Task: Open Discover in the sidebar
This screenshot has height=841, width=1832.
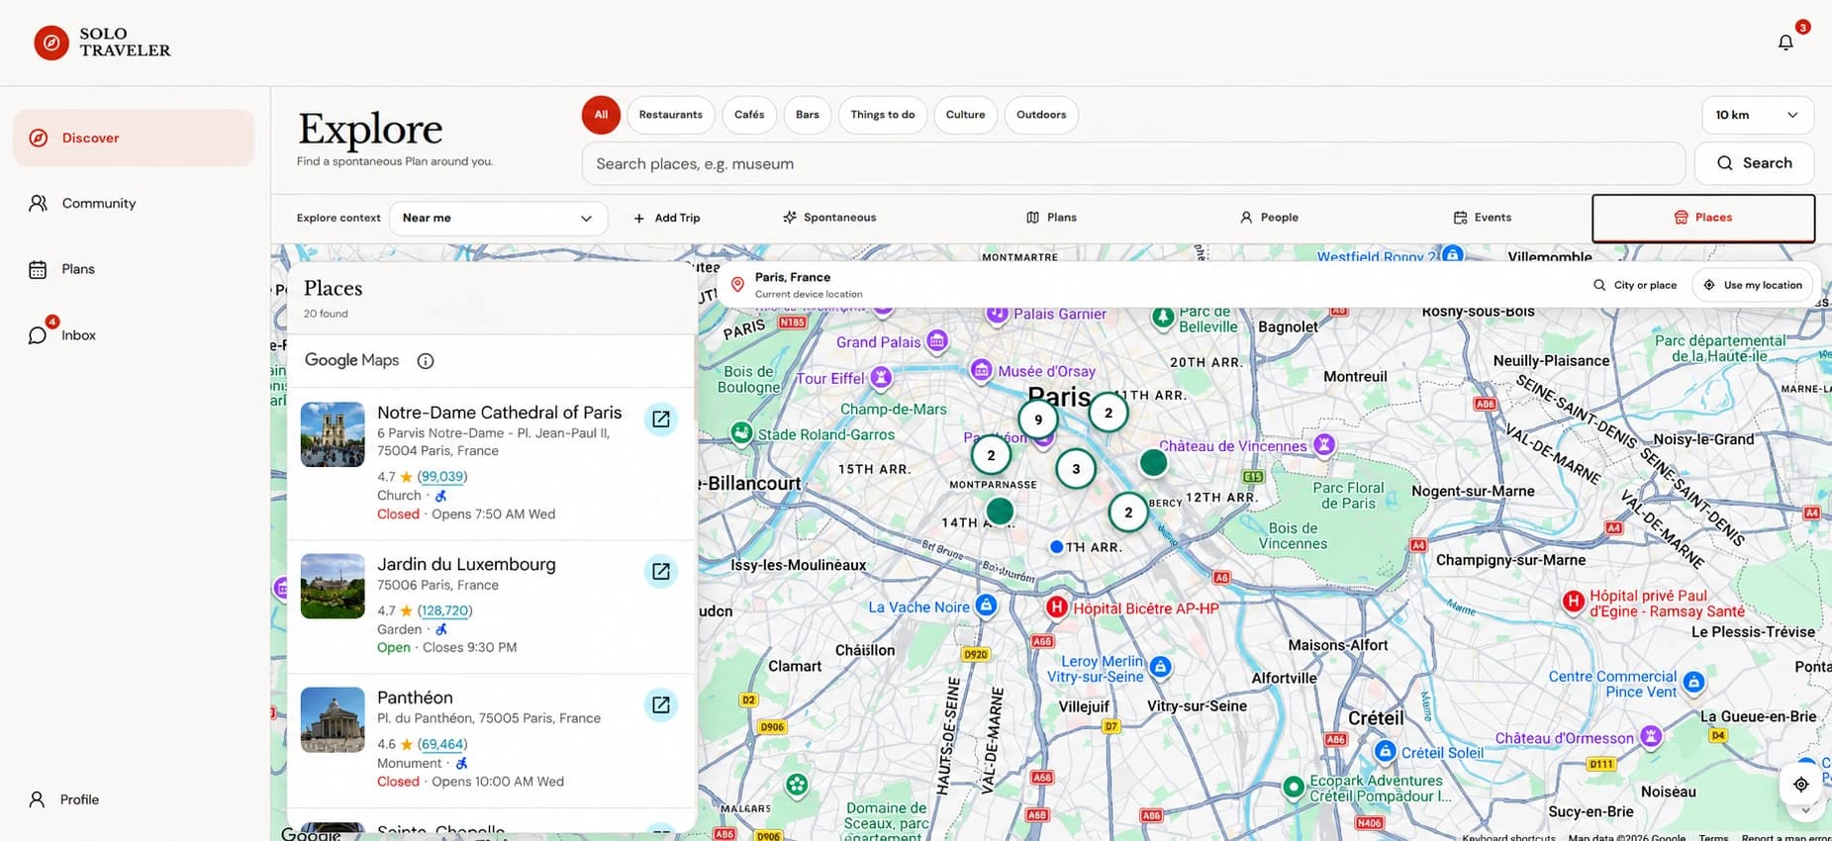Action: (134, 138)
